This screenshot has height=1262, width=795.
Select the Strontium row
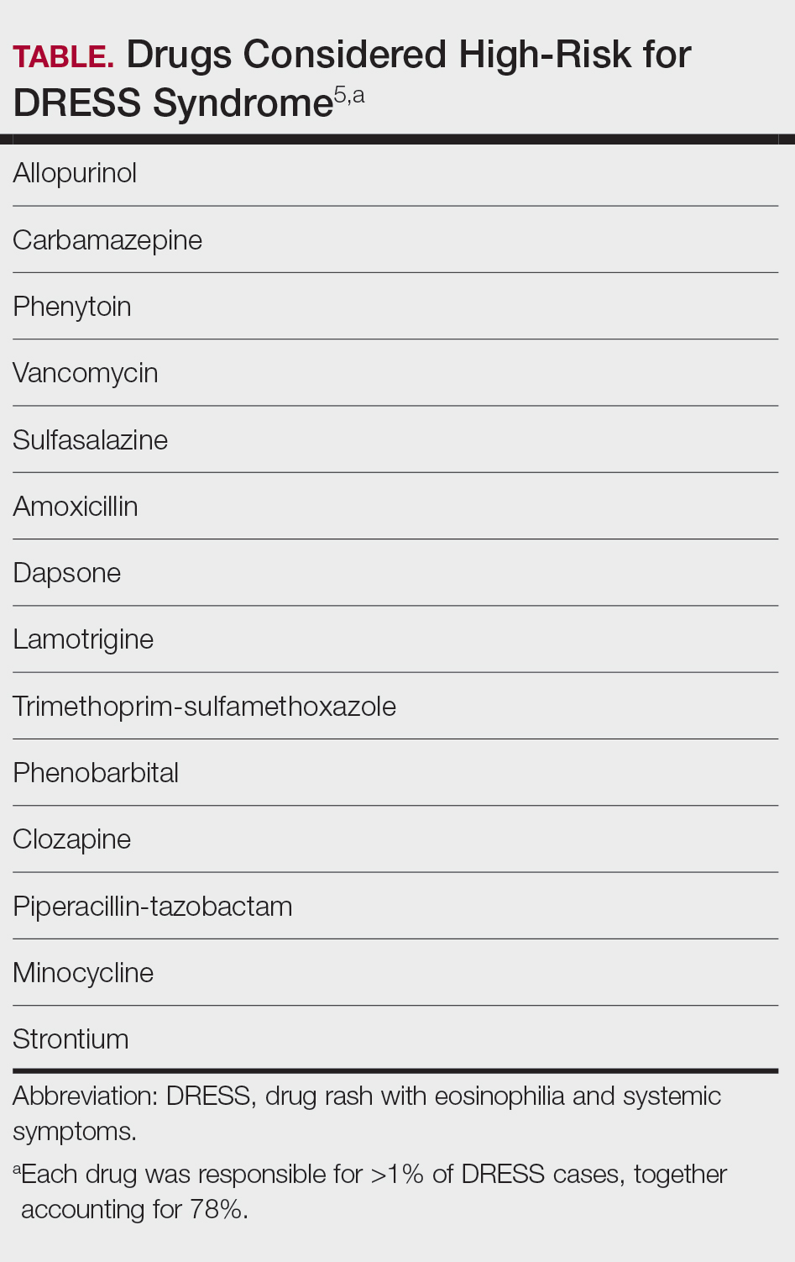[71, 1039]
